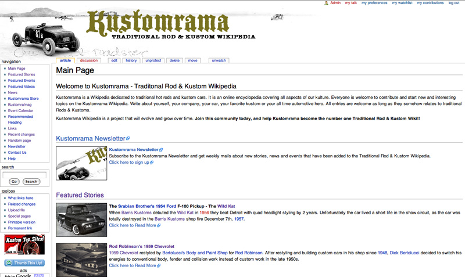
Task: View my contributions
Action: coord(430,3)
